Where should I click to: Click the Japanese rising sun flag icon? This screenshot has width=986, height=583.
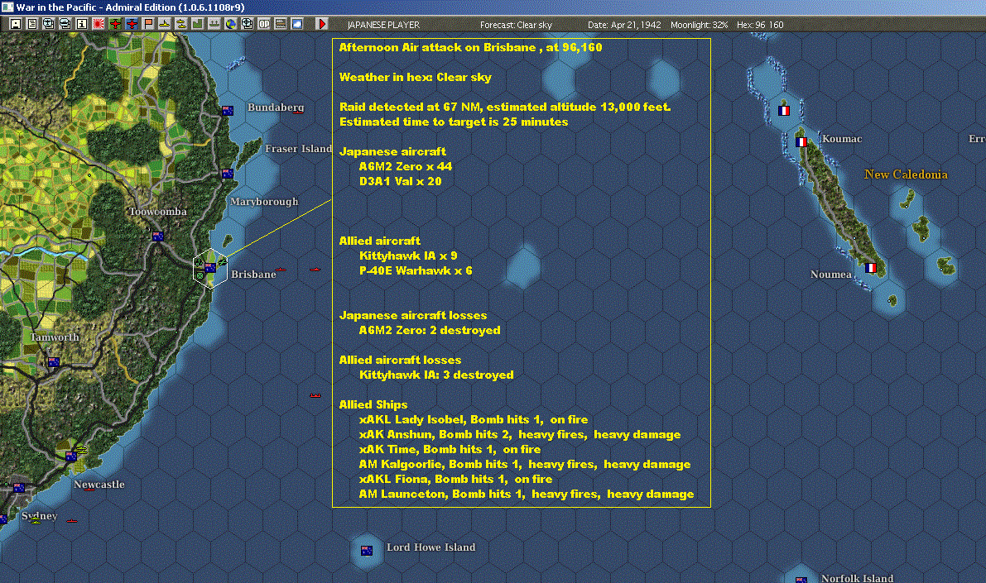(99, 24)
